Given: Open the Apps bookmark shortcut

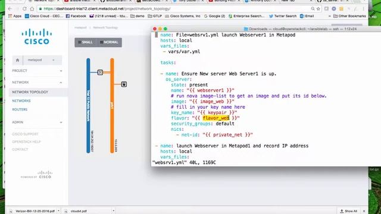Looking at the screenshot, I should click(x=15, y=16).
